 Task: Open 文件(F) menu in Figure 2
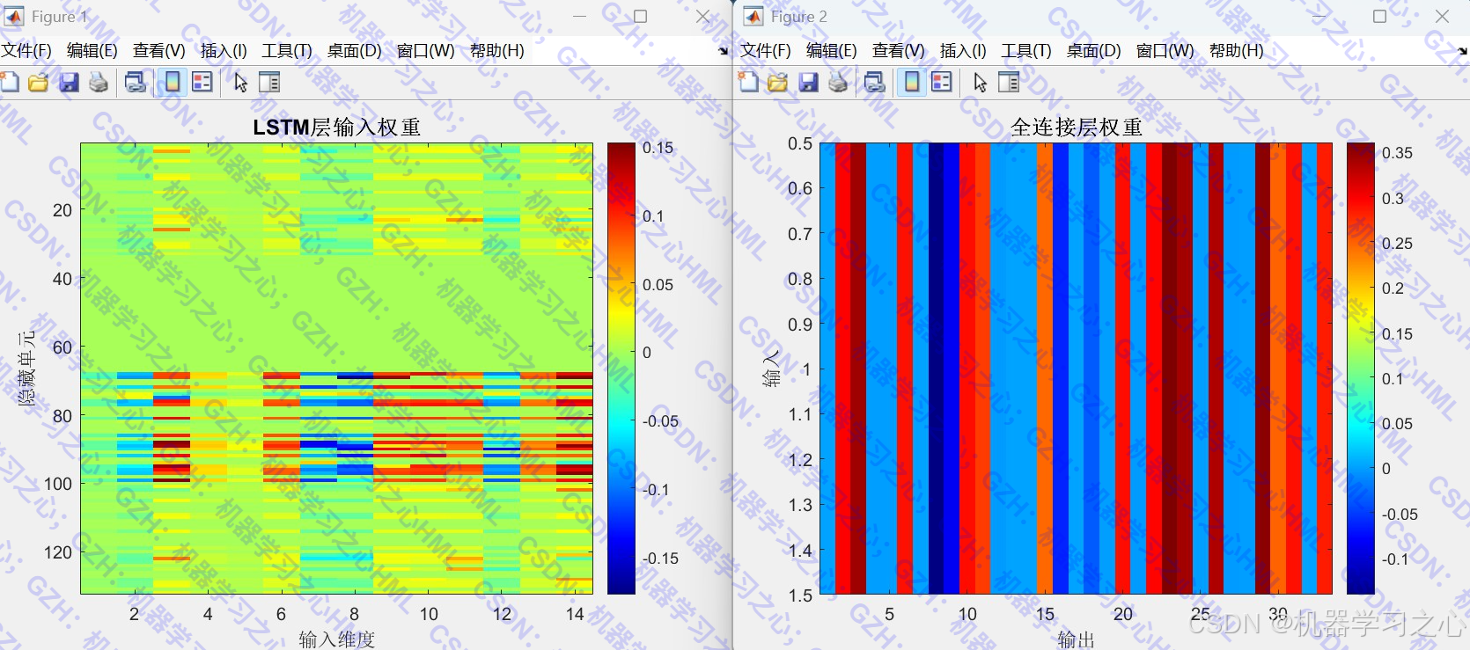pos(766,51)
